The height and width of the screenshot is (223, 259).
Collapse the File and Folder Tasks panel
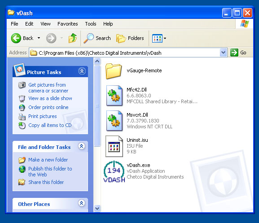coord(81,146)
